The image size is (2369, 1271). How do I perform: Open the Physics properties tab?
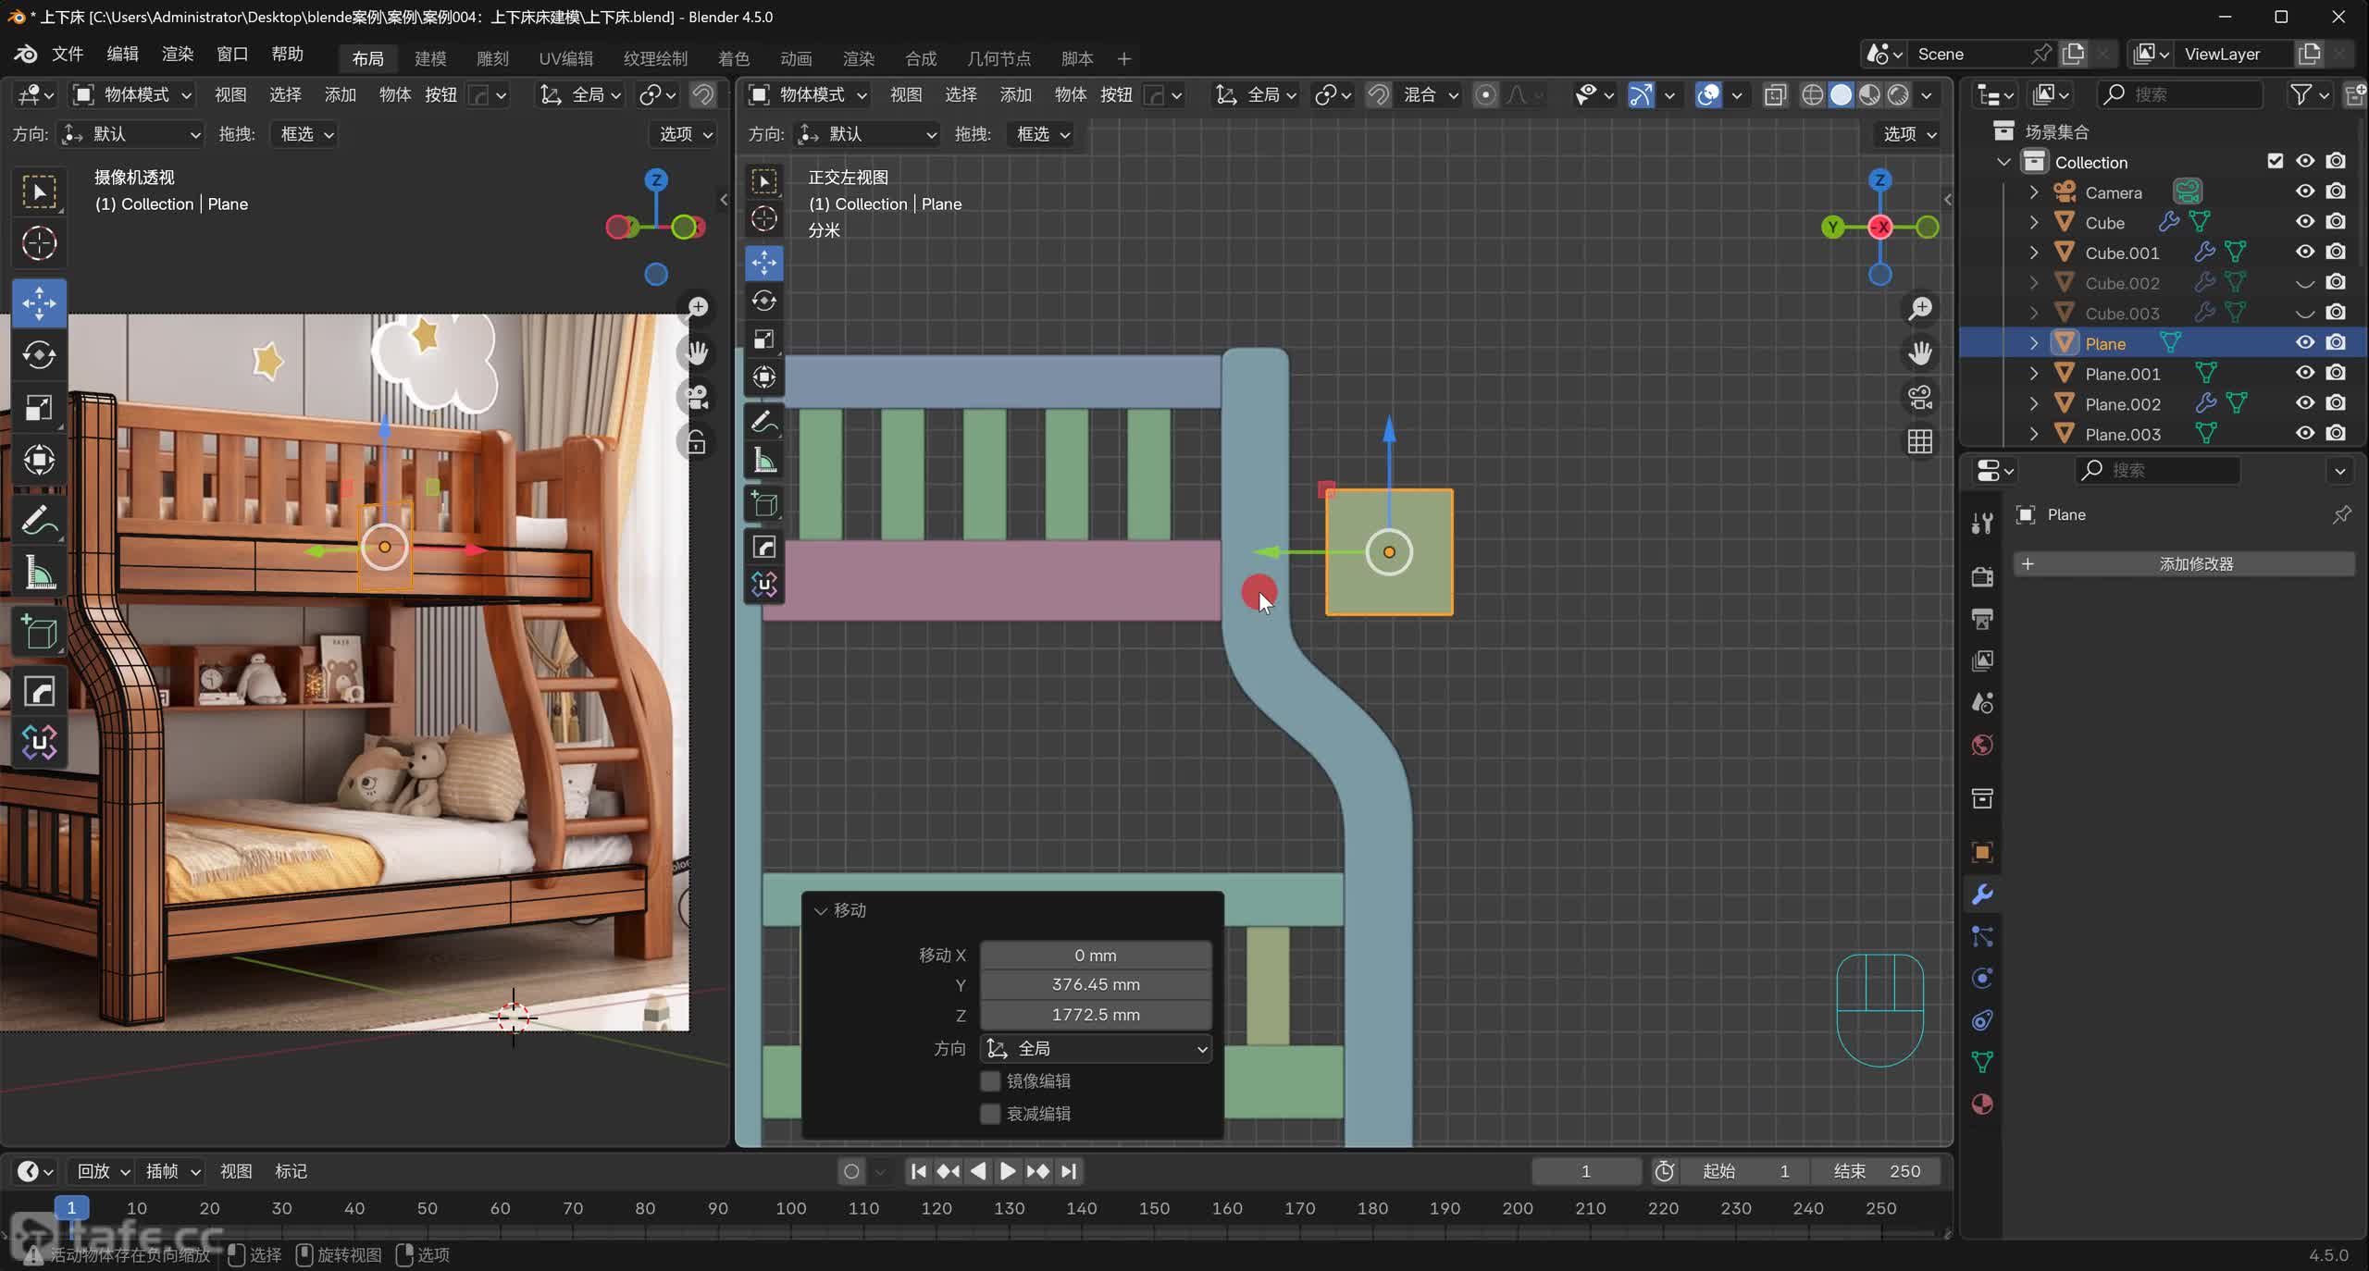click(1982, 979)
